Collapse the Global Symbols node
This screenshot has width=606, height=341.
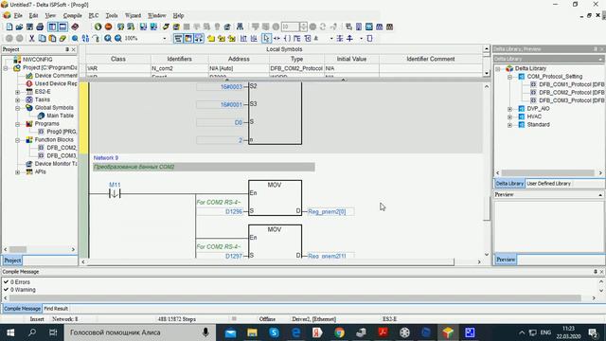17,108
